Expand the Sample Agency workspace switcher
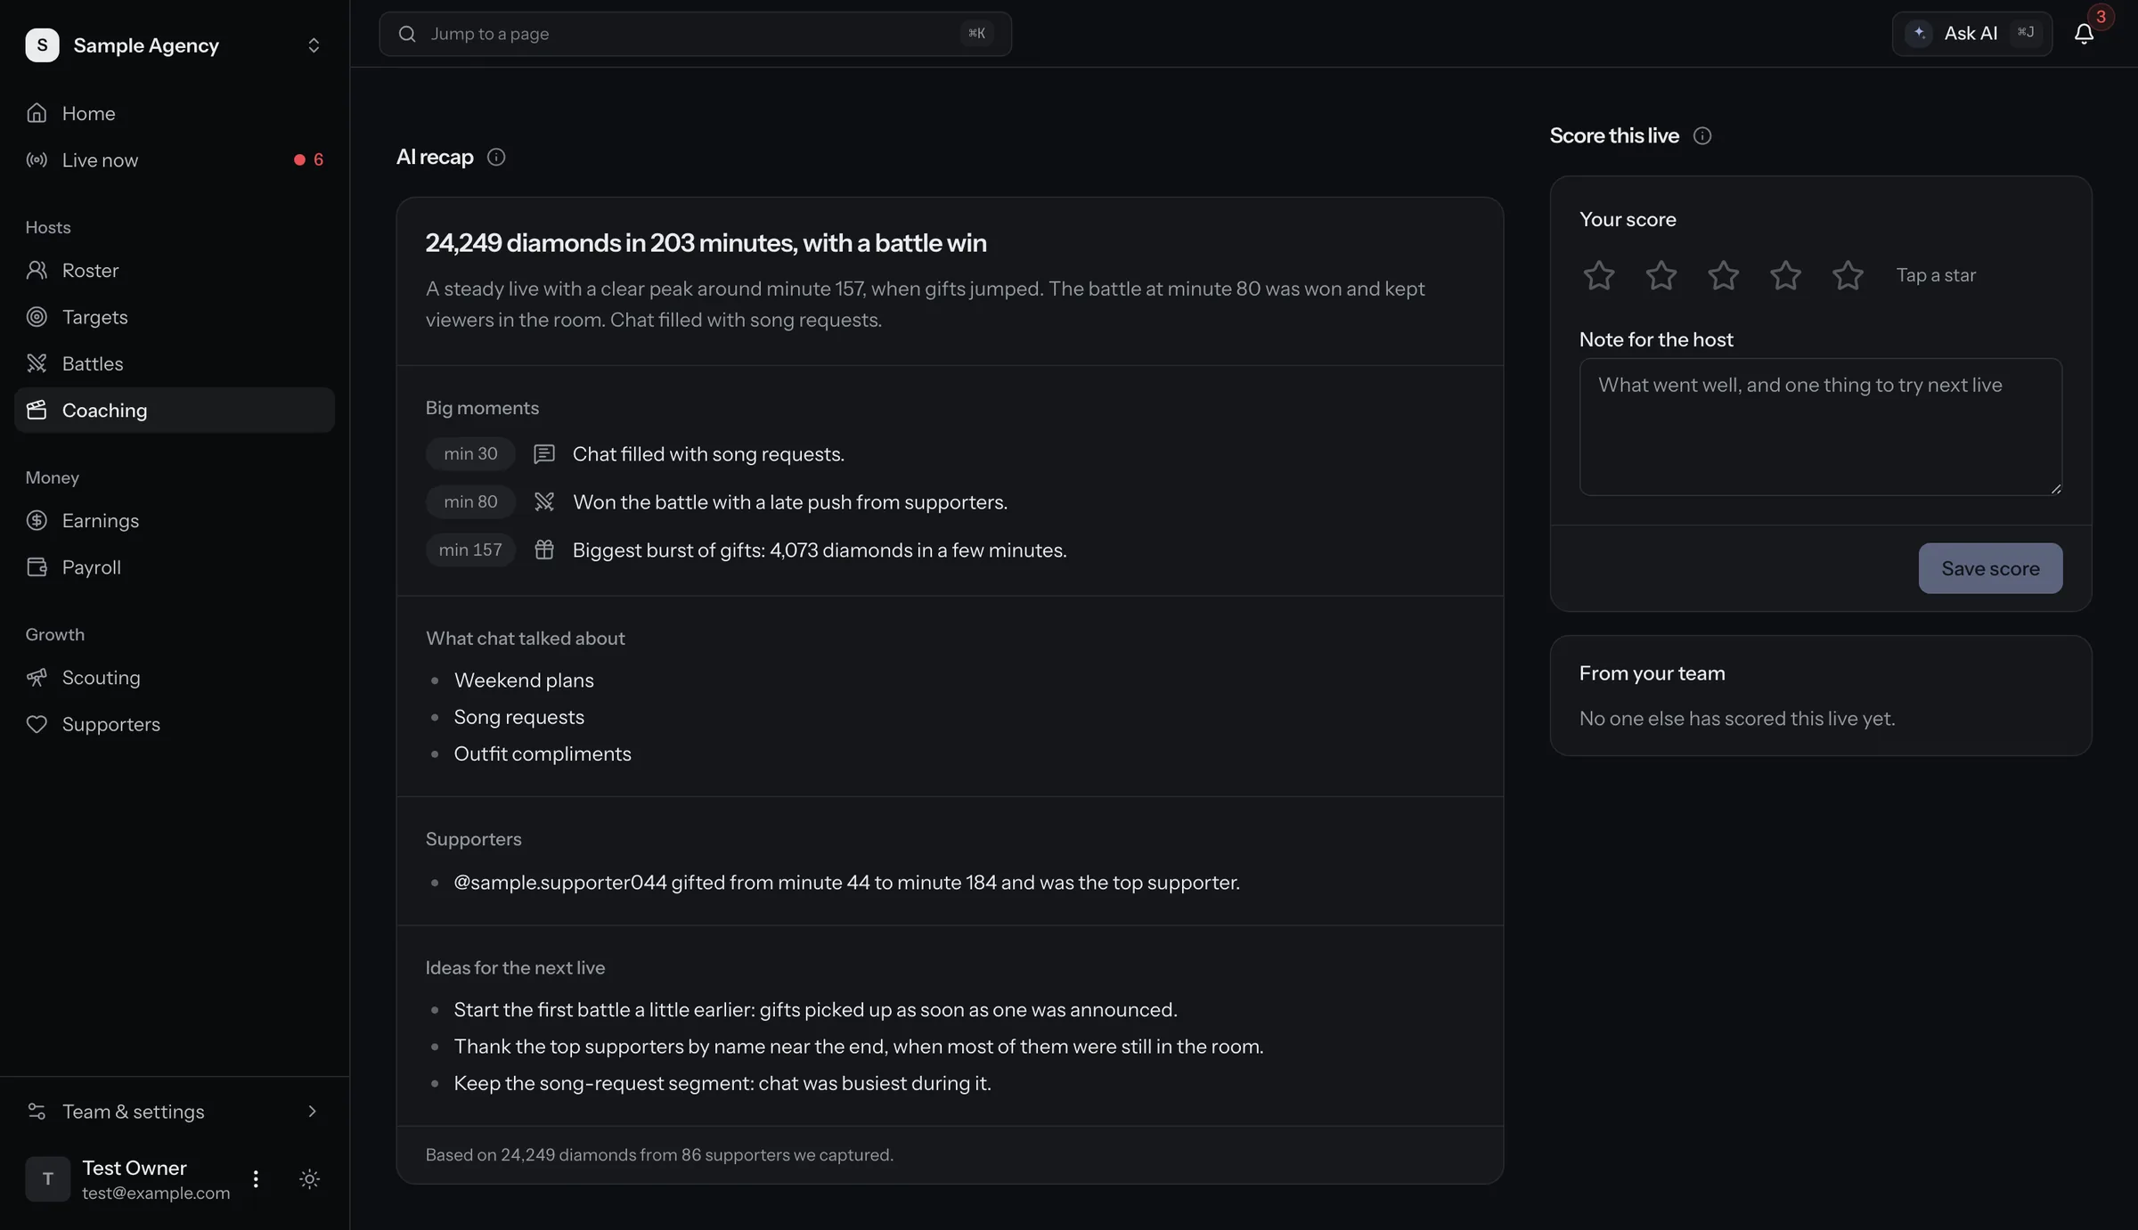2138x1230 pixels. click(314, 45)
